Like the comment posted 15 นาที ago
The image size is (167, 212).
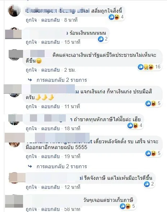click(x=31, y=42)
